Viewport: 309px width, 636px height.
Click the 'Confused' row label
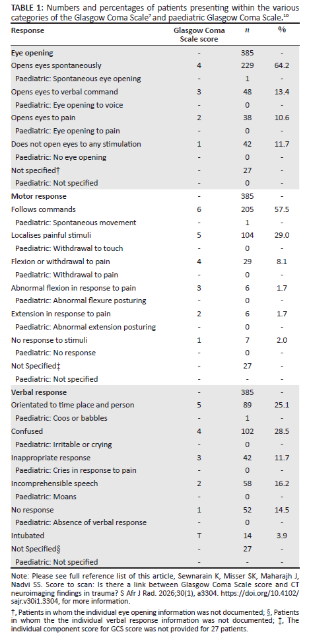[x=27, y=431]
